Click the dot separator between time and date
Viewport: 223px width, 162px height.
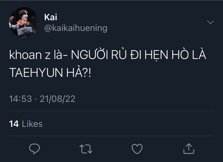(35, 99)
